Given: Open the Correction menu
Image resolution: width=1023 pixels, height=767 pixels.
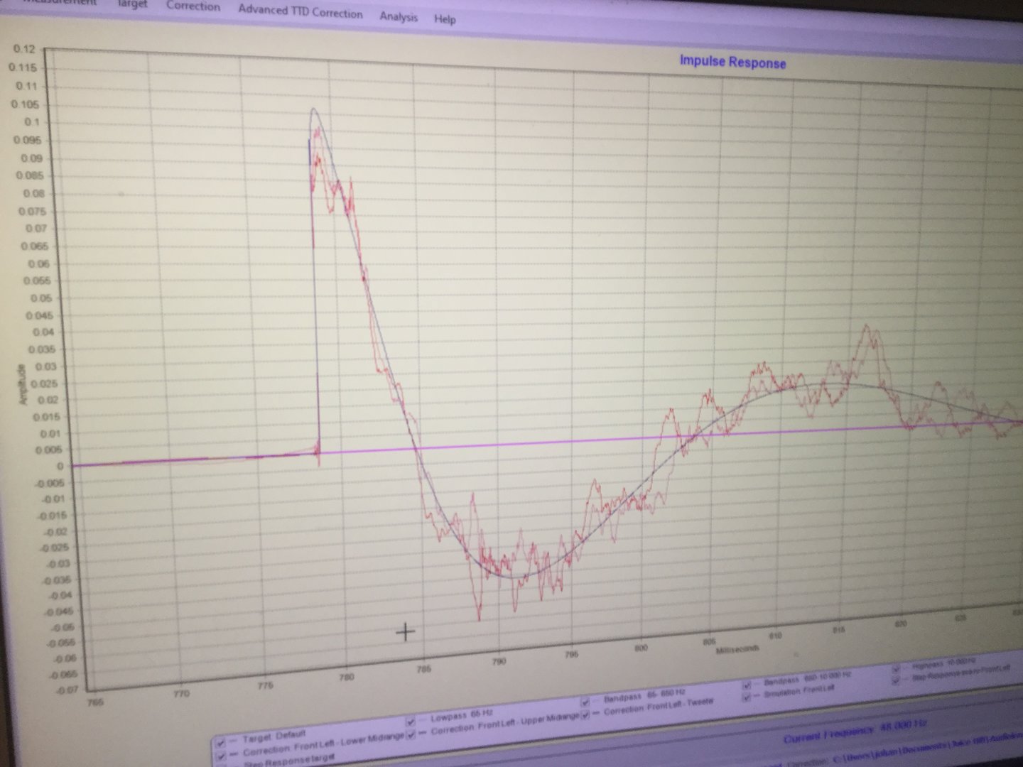Looking at the screenshot, I should coord(193,6).
